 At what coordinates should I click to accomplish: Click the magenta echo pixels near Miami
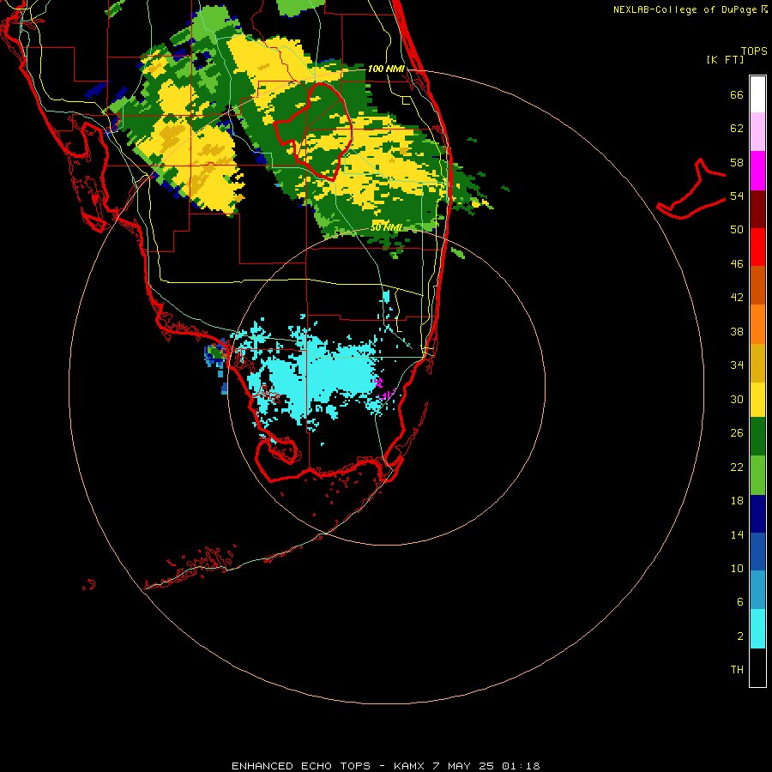coord(383,389)
